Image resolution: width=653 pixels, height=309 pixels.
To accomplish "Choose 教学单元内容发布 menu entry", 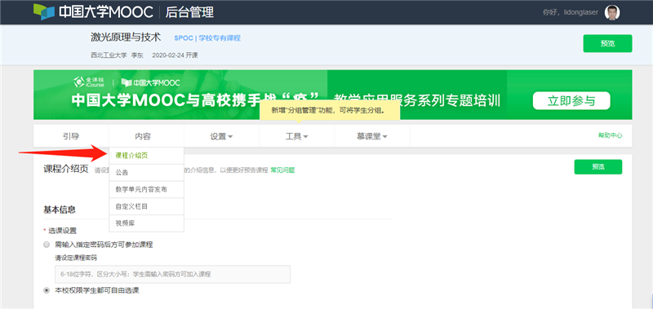I will coord(146,190).
